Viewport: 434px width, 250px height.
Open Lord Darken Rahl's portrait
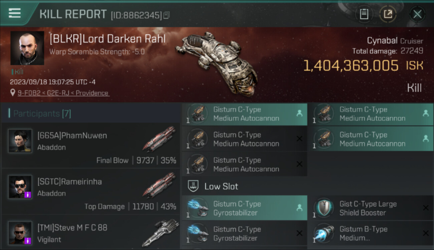coord(27,48)
